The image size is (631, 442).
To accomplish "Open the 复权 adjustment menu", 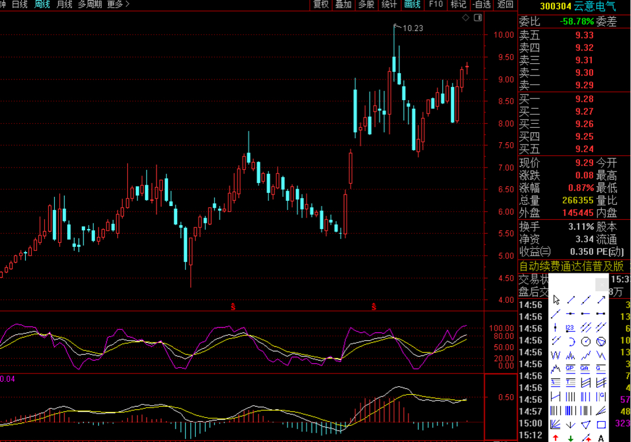I will (321, 5).
